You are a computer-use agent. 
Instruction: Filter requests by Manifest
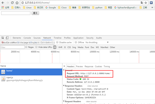[x=104, y=47]
